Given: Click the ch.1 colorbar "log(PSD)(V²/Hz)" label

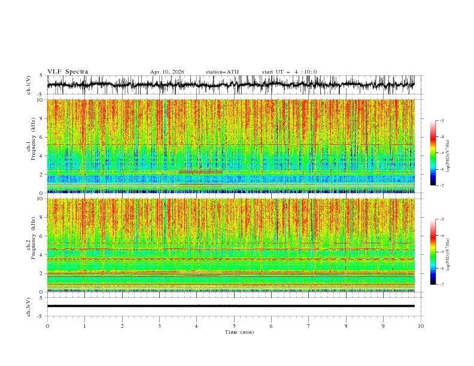Looking at the screenshot, I should pos(448,156).
